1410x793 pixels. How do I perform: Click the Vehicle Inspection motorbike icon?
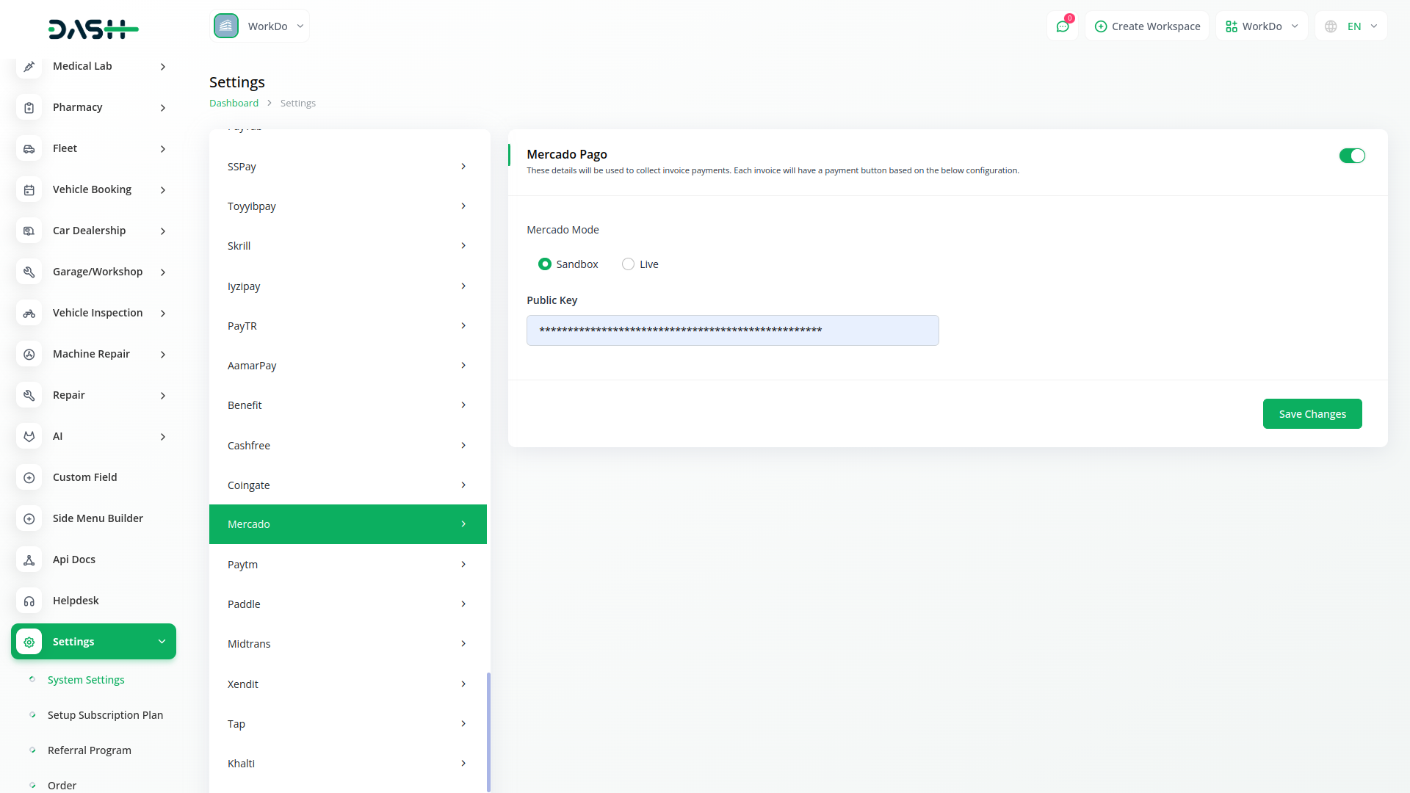29,313
